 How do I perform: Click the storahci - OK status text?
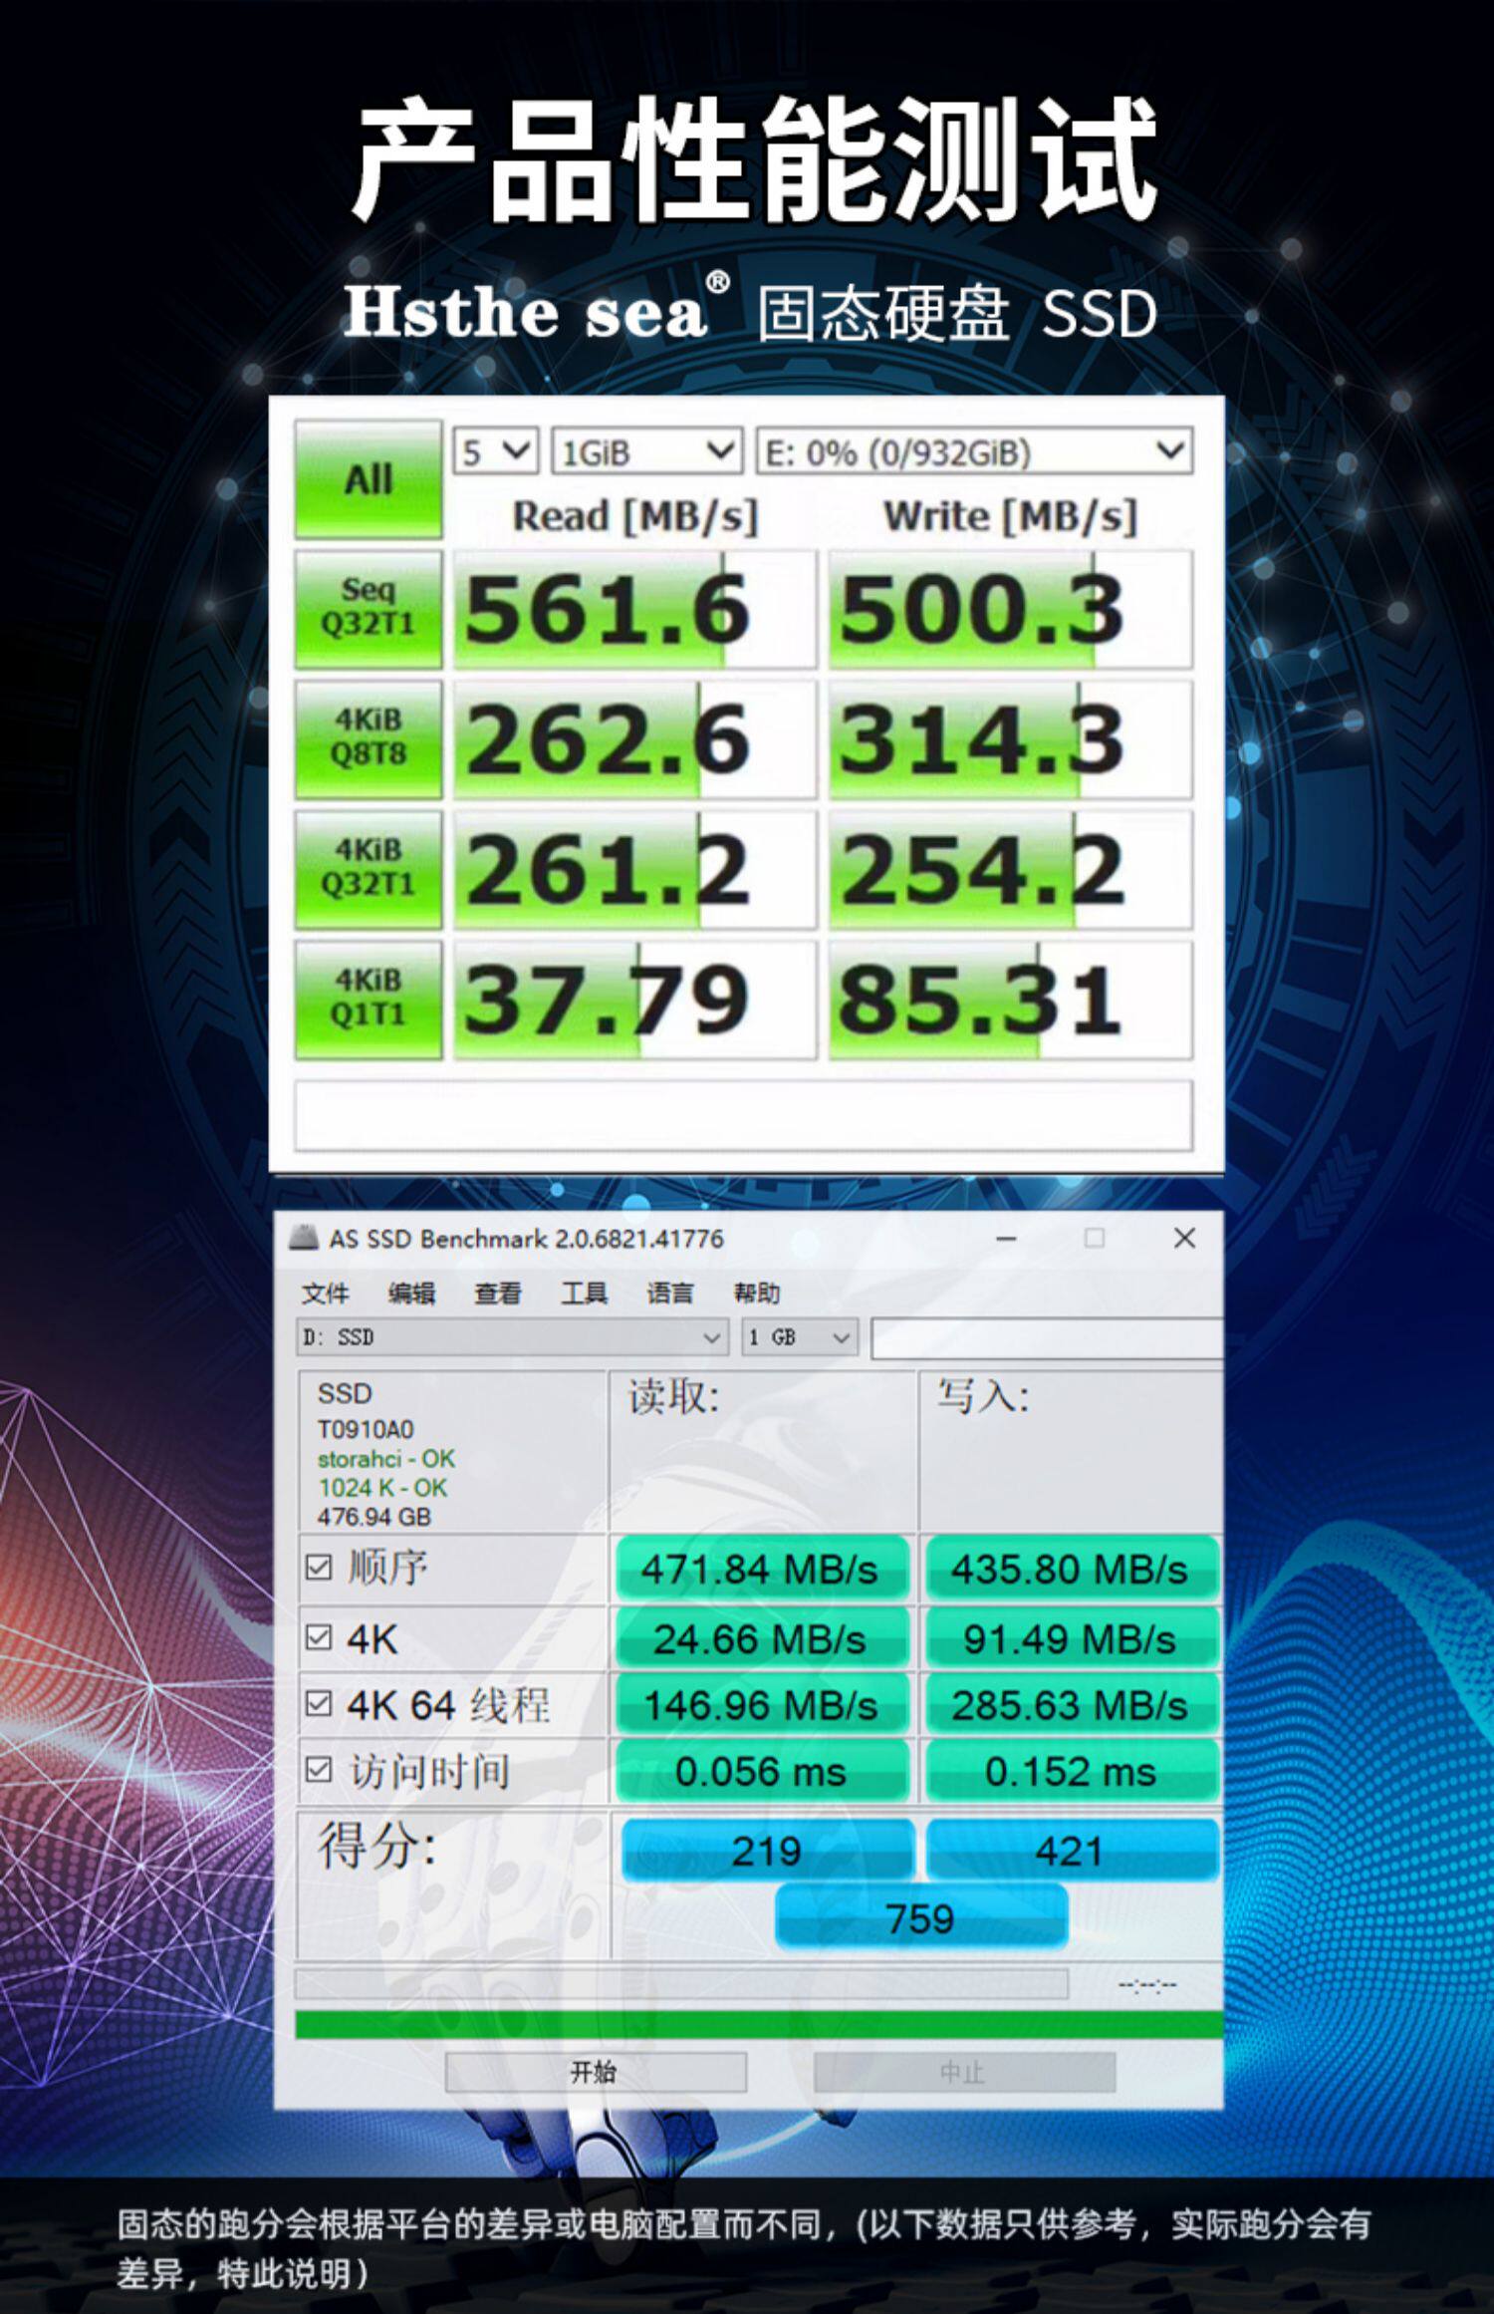386,1459
